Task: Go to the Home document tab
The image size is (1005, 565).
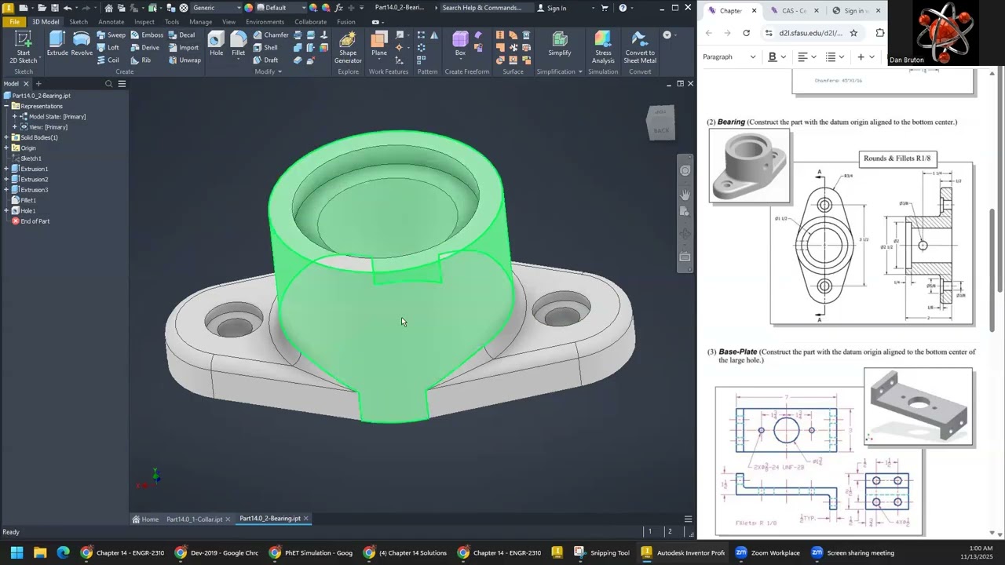Action: click(145, 519)
